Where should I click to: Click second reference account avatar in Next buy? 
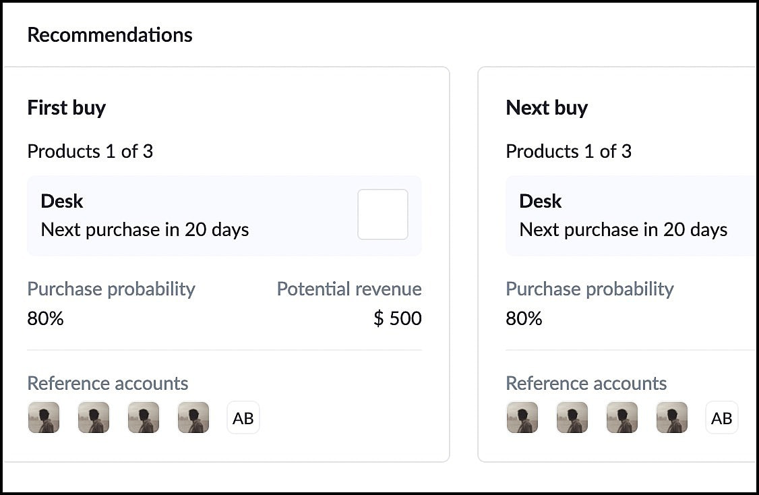572,417
